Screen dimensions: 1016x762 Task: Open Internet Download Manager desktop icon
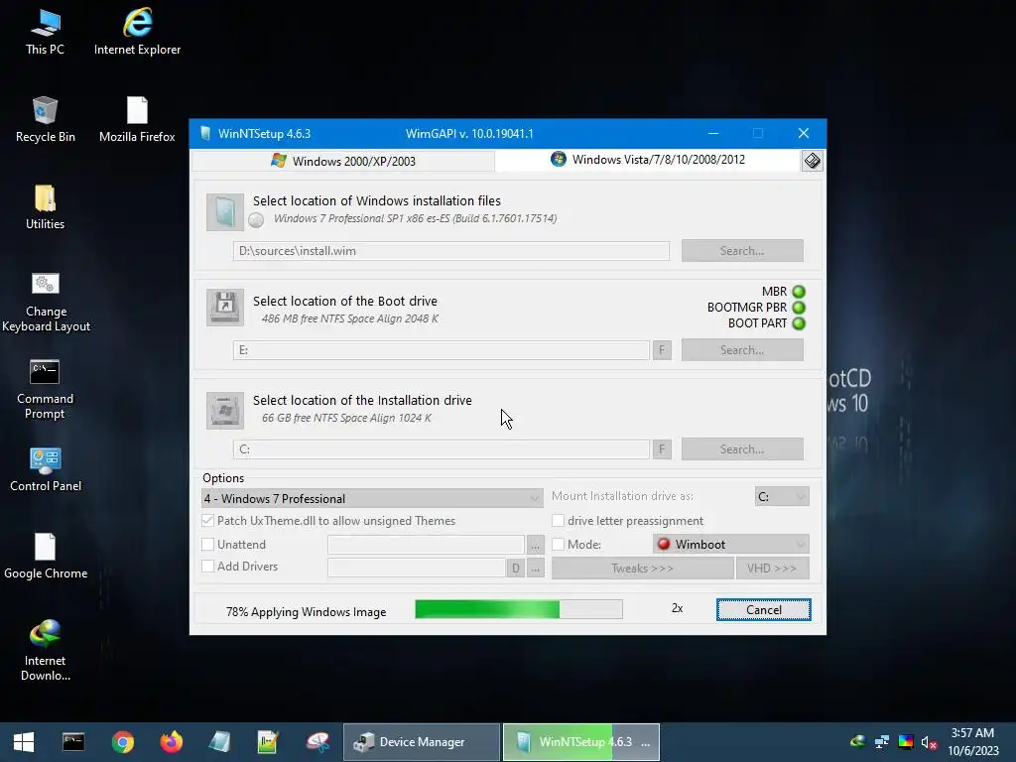[x=45, y=650]
